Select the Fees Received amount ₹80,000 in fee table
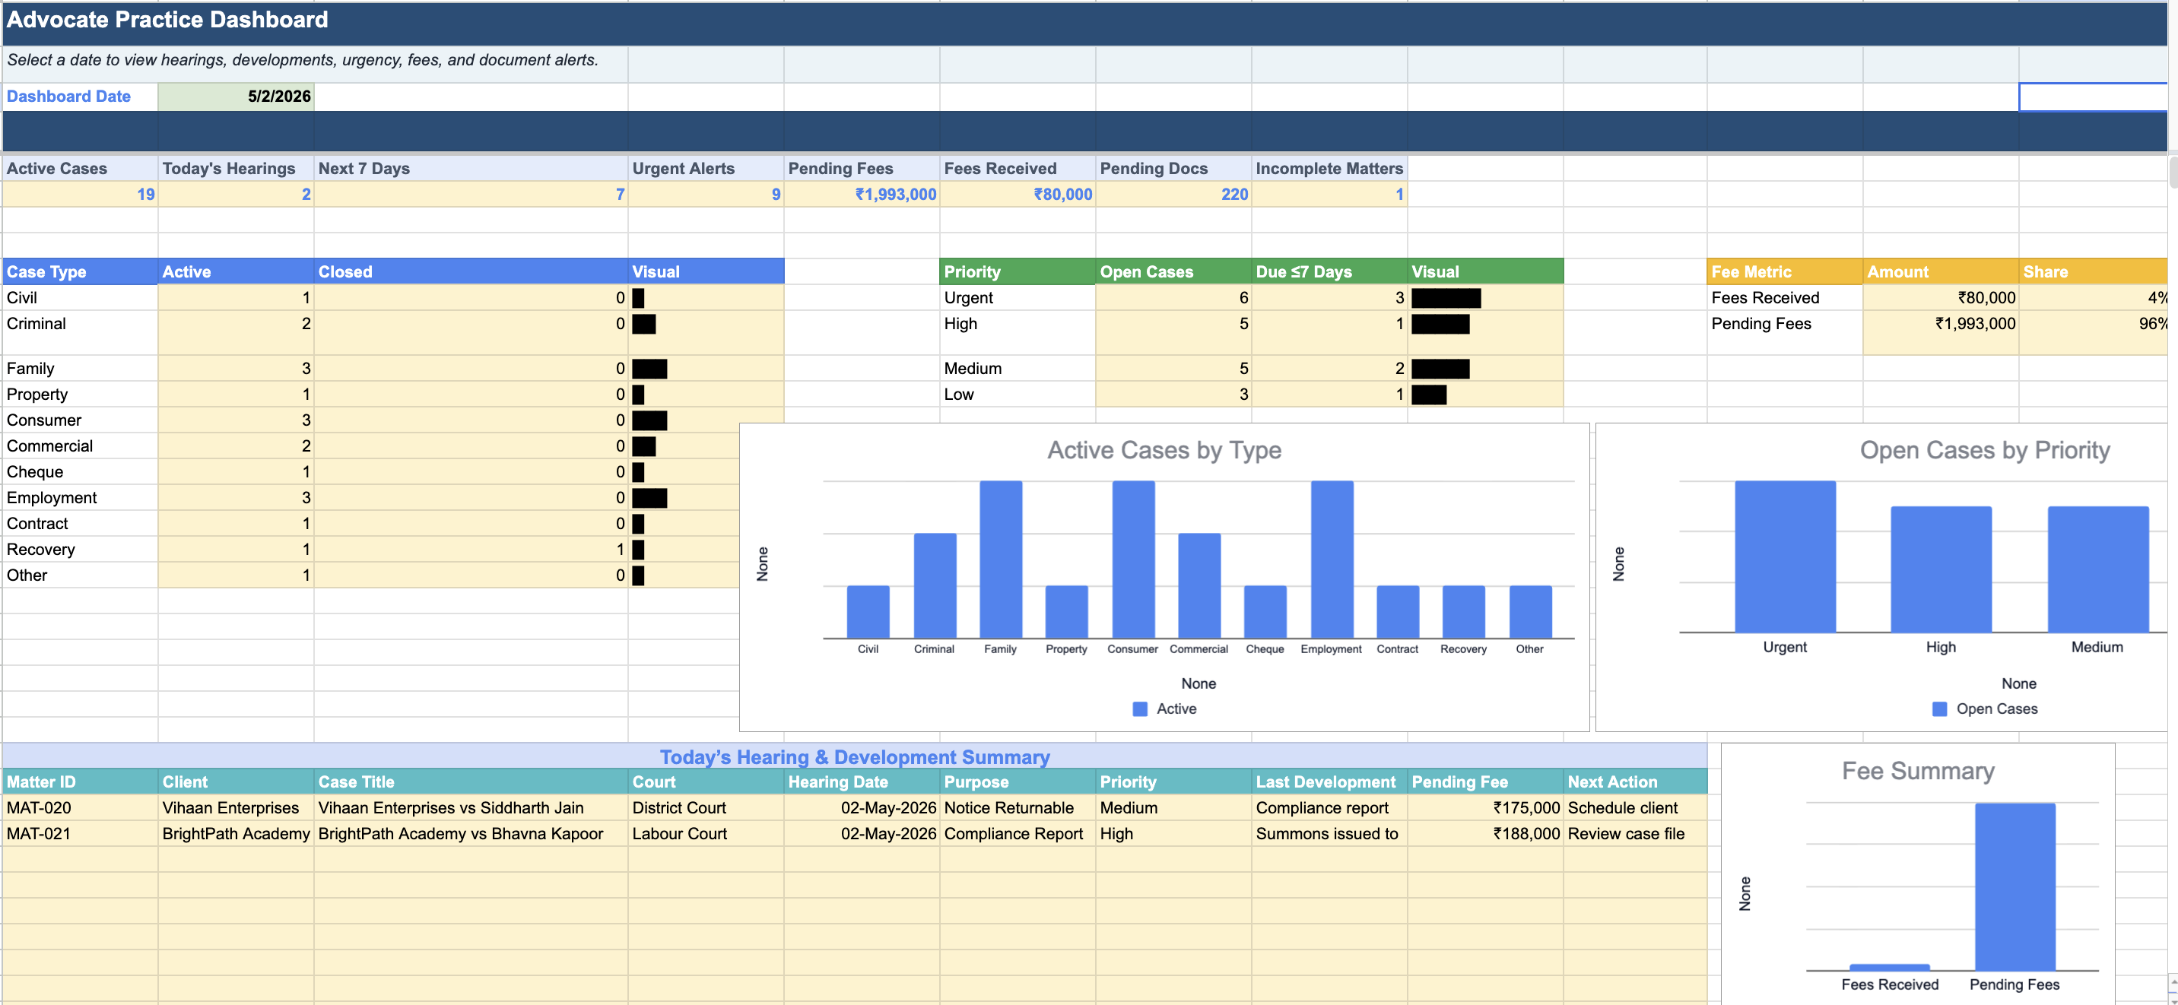The height and width of the screenshot is (1005, 2178). 1941,297
